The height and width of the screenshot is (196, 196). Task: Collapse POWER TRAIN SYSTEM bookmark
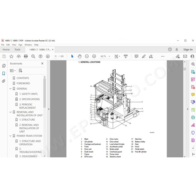11,136
